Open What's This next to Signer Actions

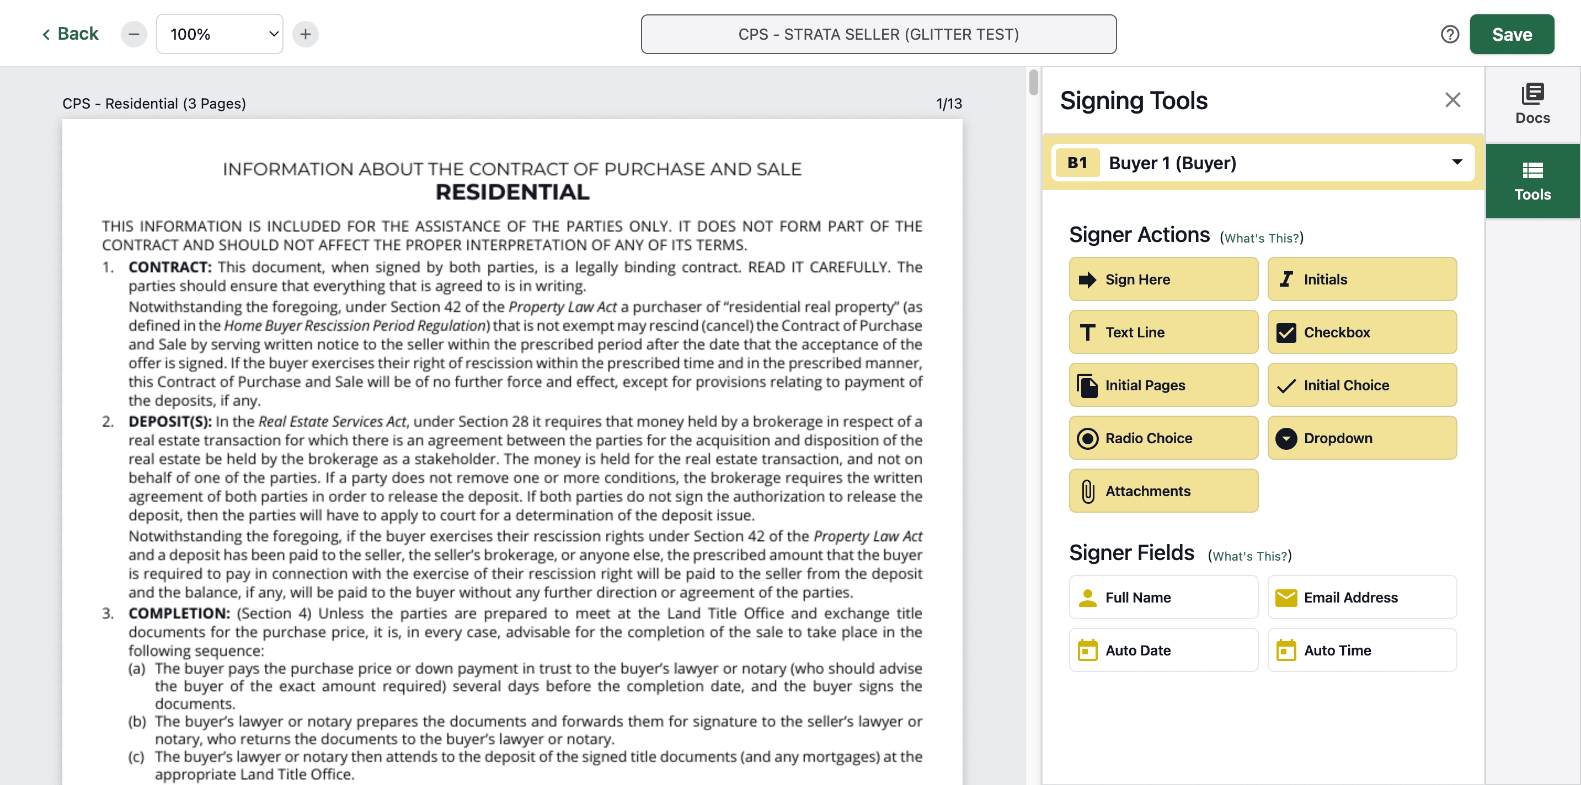1262,238
